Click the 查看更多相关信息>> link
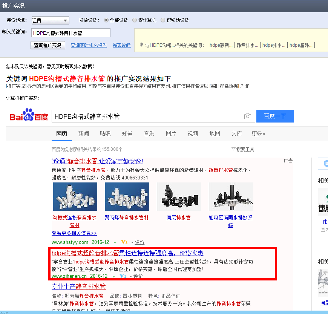This screenshot has width=328, height=314. (74, 233)
